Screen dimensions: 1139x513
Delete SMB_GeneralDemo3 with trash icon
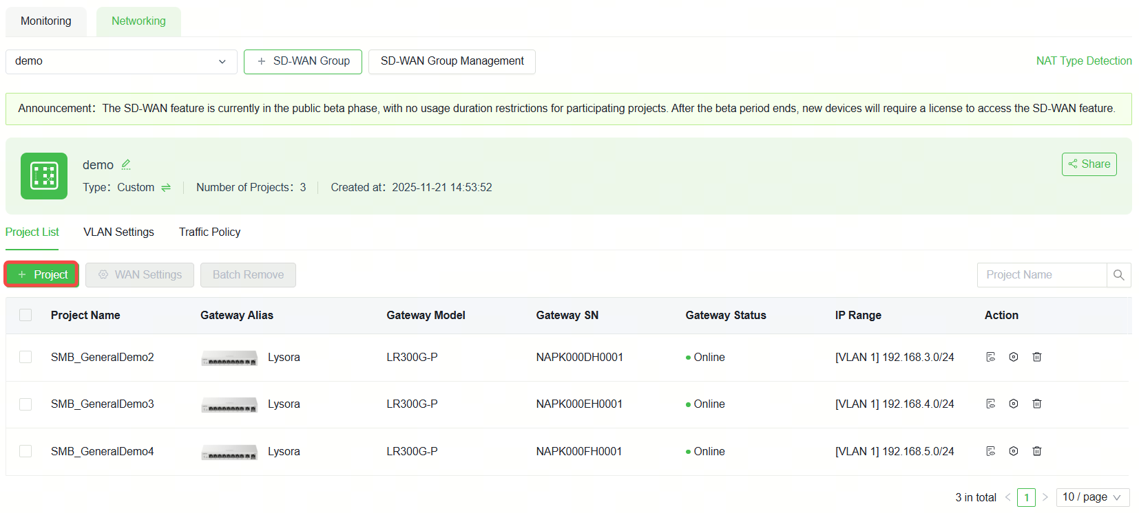1037,404
